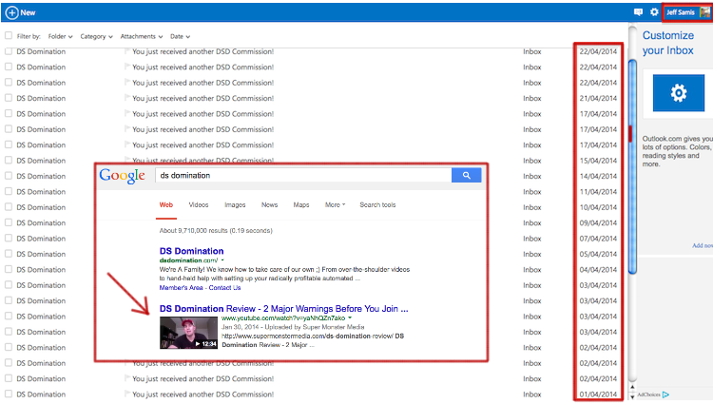Click the AdChoices icon

tap(666, 394)
